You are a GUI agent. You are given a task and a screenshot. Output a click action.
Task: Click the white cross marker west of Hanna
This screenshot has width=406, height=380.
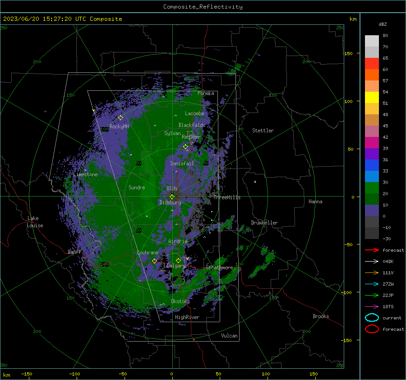pos(255,182)
